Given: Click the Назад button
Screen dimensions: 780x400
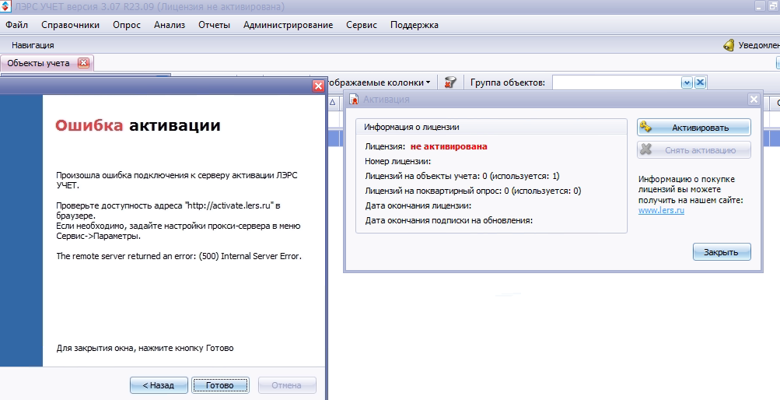Looking at the screenshot, I should point(159,385).
